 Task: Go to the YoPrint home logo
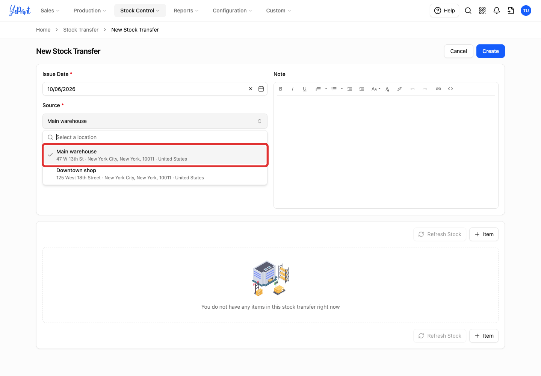[x=20, y=11]
